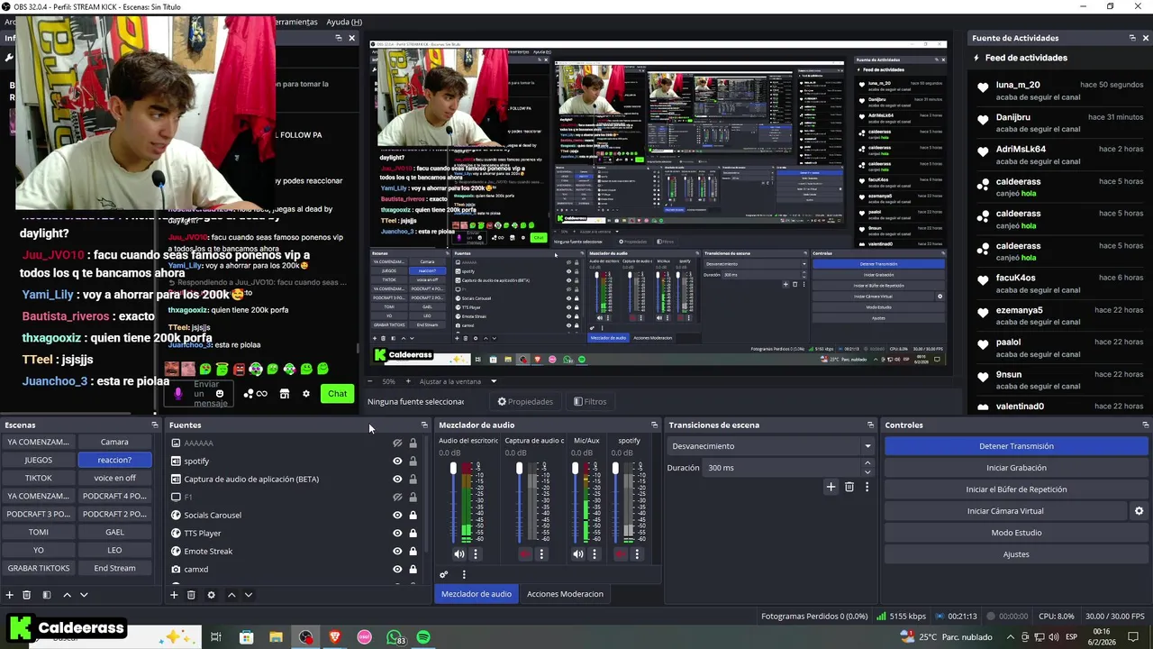Adjust Audio del escritorio volume fader
Image resolution: width=1153 pixels, height=649 pixels.
coord(453,468)
